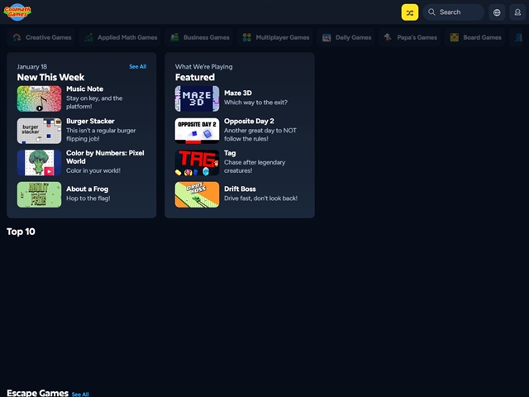Click 'Drive fast, don't look back!' description
Screen dimensions: 529x397
260,198
